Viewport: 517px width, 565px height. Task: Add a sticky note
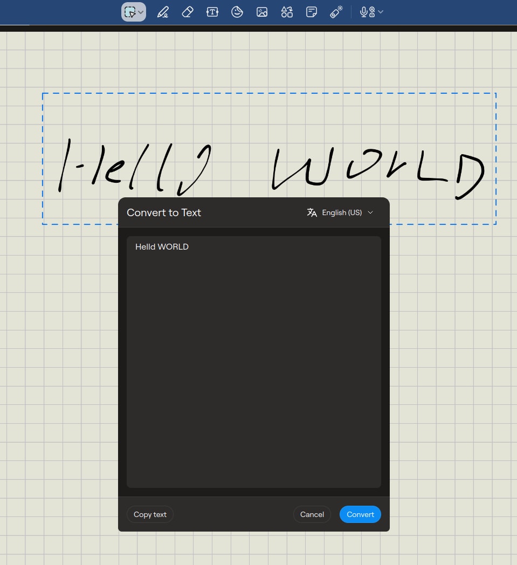click(312, 12)
